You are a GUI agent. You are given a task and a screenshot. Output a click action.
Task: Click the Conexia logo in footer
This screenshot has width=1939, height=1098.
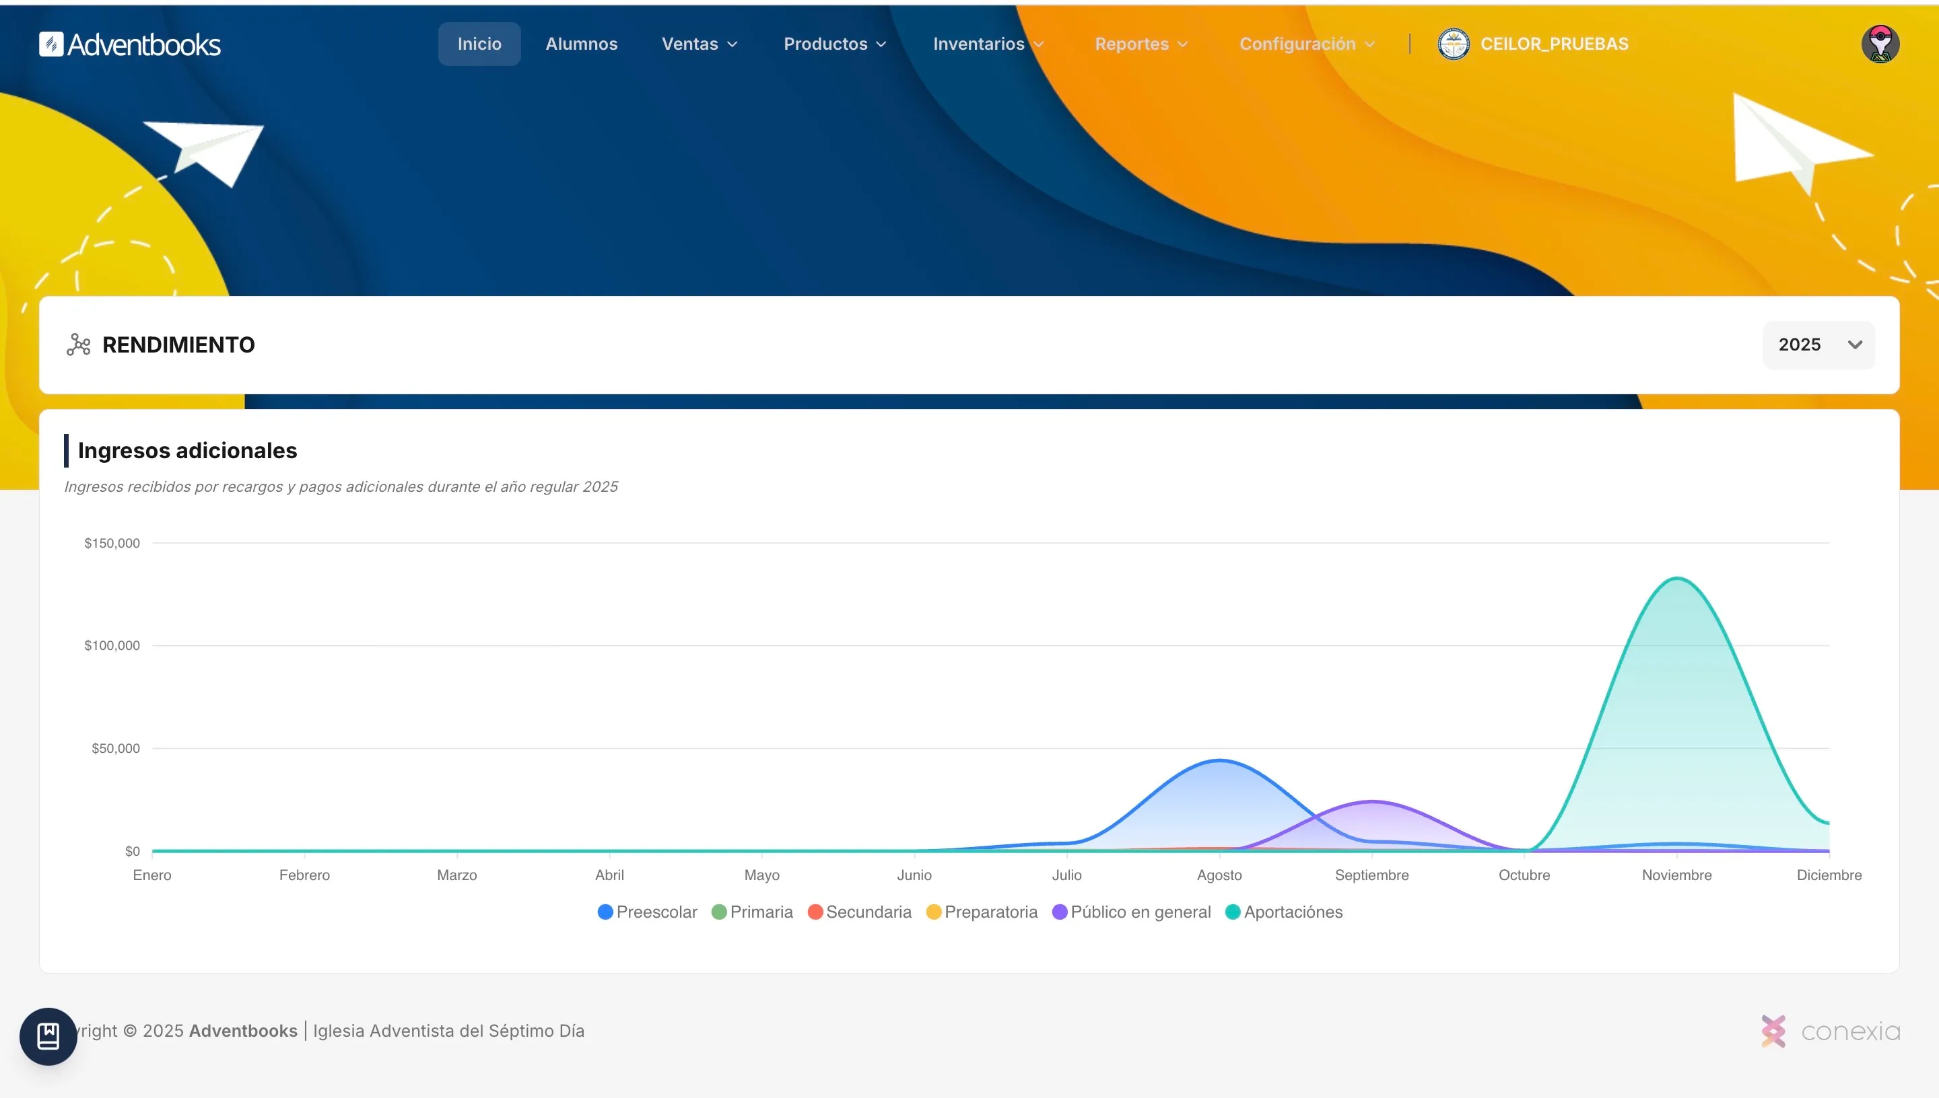[1831, 1031]
